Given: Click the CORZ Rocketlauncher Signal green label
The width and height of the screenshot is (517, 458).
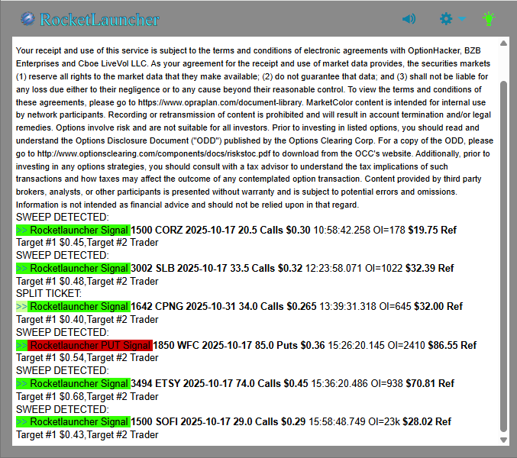Looking at the screenshot, I should point(73,230).
